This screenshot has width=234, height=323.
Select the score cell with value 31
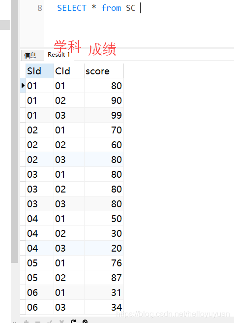(x=104, y=292)
